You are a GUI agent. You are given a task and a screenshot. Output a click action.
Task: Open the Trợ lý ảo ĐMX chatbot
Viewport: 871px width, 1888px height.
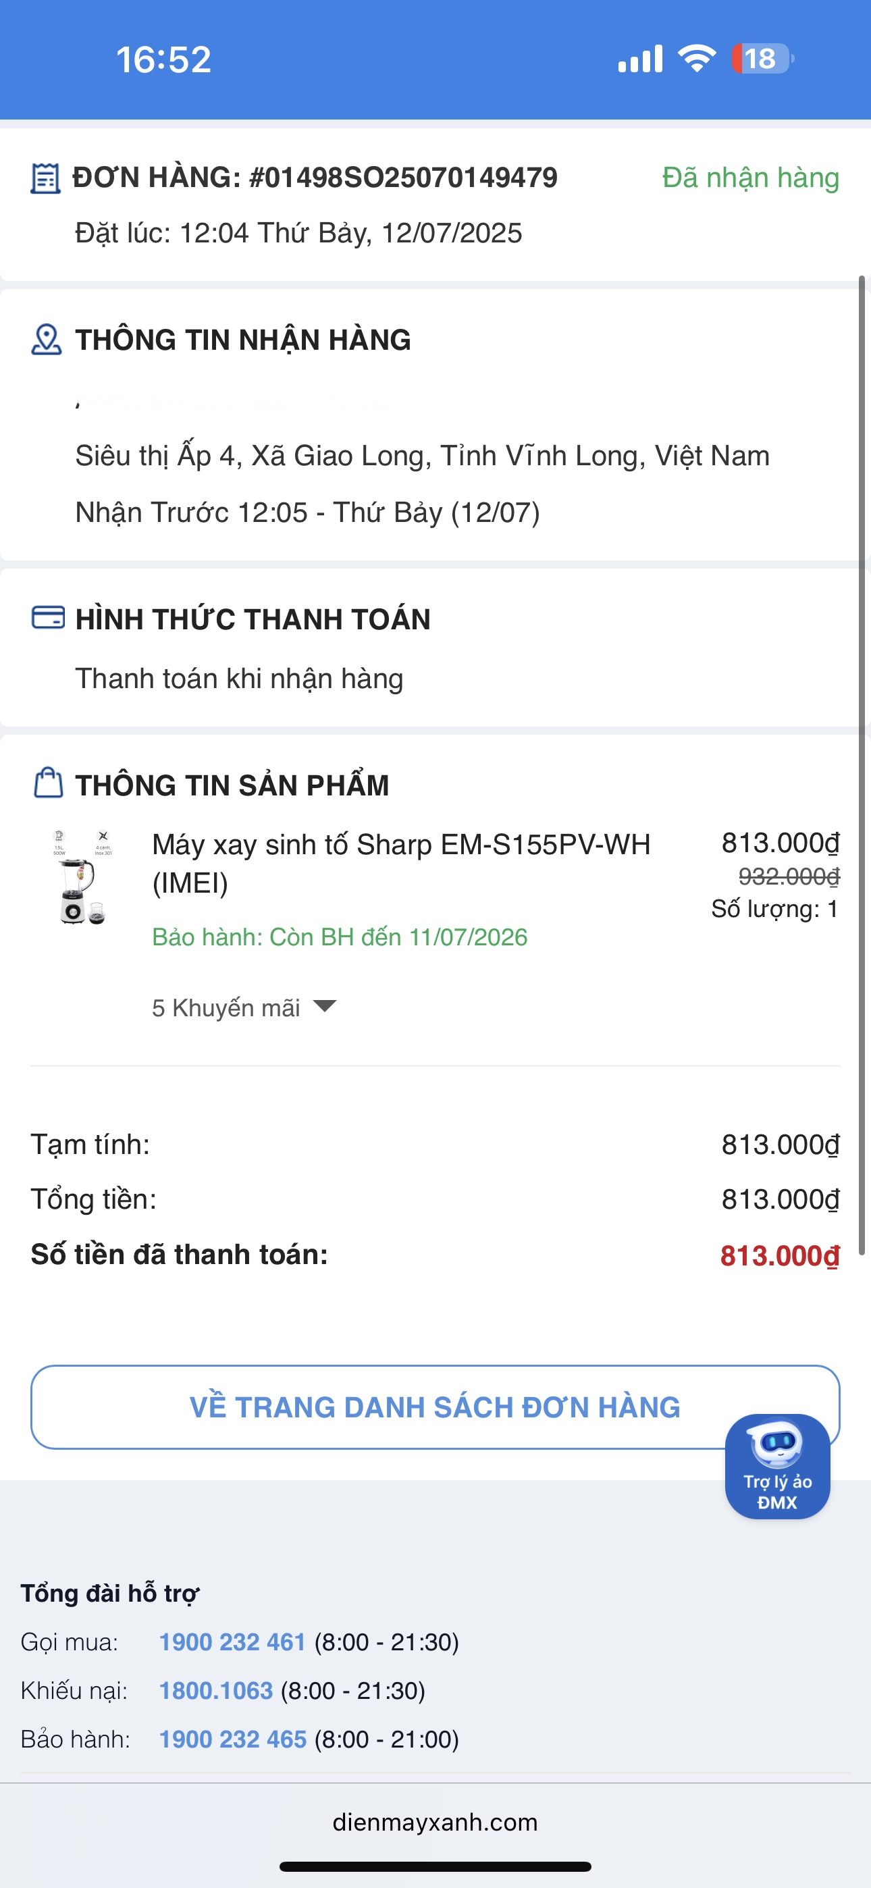click(x=777, y=1466)
